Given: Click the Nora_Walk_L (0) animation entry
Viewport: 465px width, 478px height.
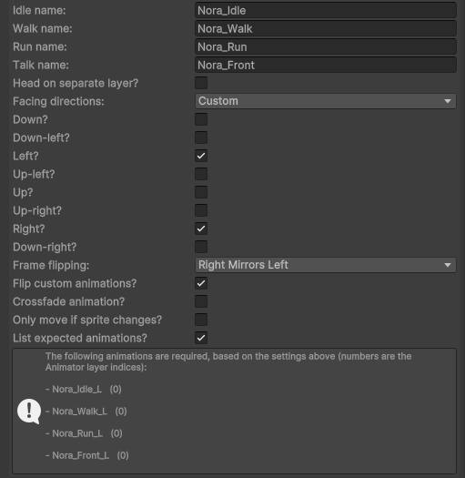Looking at the screenshot, I should click(x=86, y=412).
